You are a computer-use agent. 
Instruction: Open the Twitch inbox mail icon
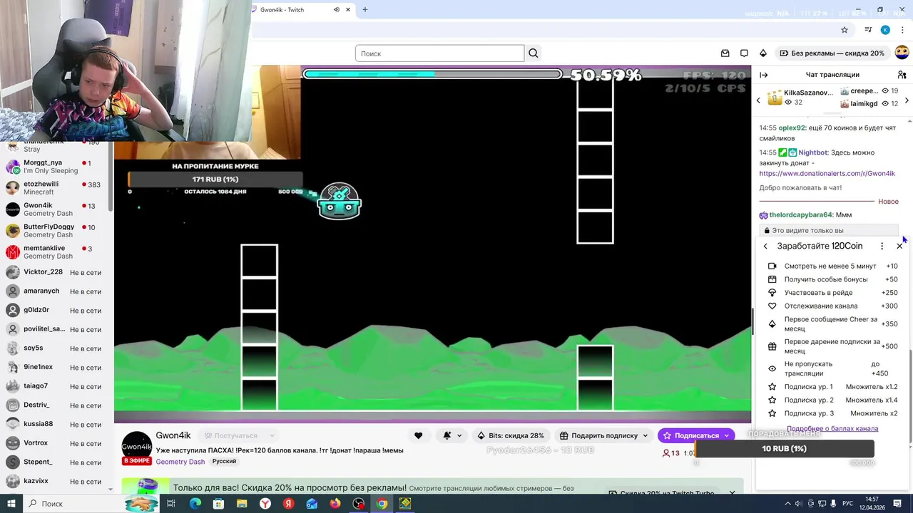point(725,53)
